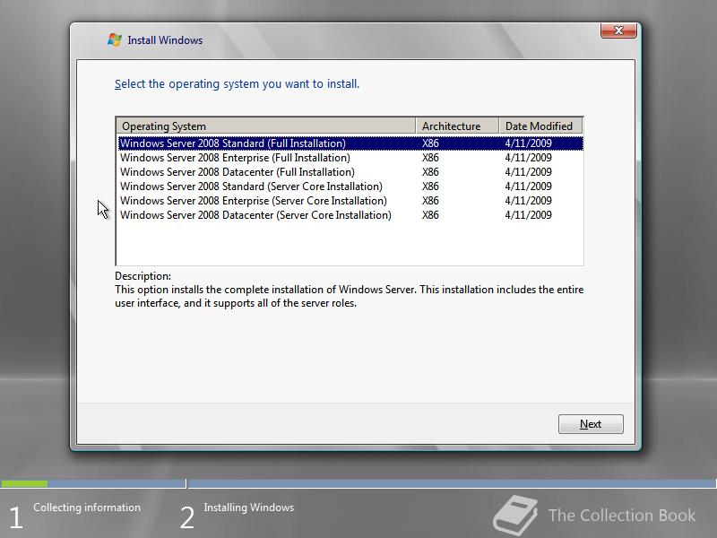Click the Architecture column header
The width and height of the screenshot is (717, 538).
pyautogui.click(x=457, y=126)
